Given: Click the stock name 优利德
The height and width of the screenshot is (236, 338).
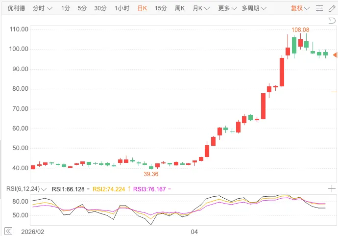Looking at the screenshot, I should point(16,8).
